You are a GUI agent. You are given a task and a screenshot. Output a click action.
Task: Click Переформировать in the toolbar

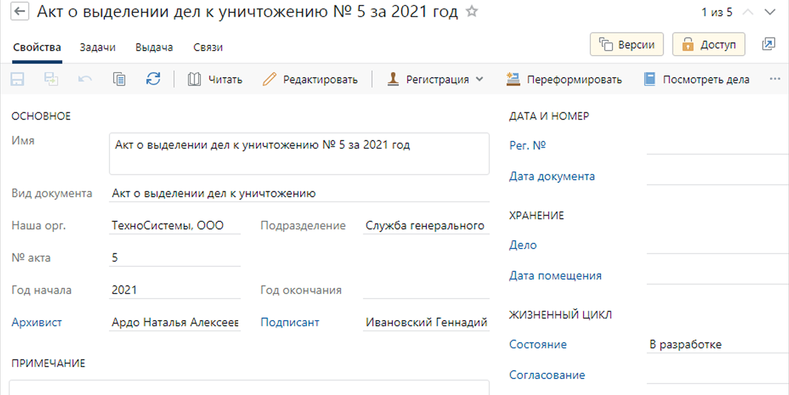pyautogui.click(x=564, y=79)
